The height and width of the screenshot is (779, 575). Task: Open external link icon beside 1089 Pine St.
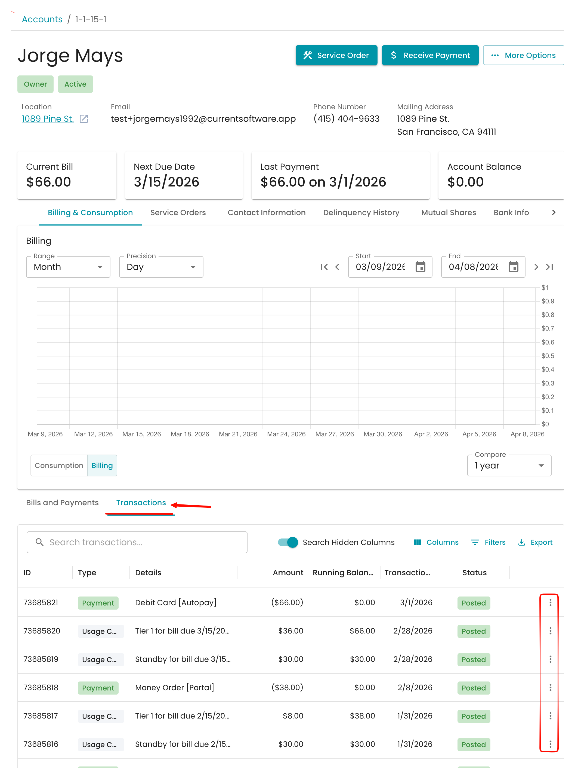click(84, 119)
